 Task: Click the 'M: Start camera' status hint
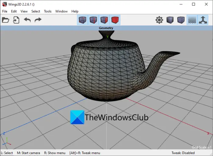[28, 153]
